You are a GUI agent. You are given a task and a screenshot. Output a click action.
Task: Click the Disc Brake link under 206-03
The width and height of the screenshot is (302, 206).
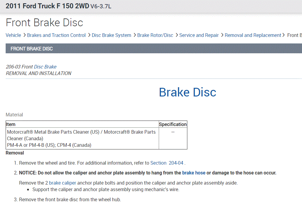click(45, 67)
